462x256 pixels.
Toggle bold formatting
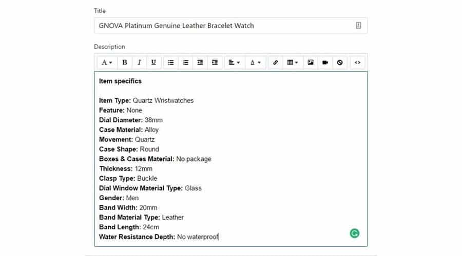point(125,62)
